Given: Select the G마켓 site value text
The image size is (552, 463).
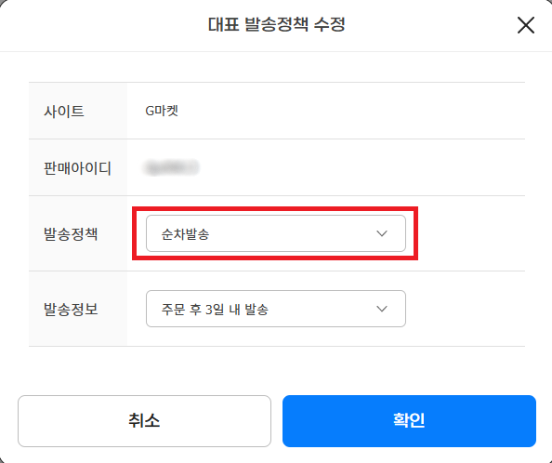Looking at the screenshot, I should point(162,111).
